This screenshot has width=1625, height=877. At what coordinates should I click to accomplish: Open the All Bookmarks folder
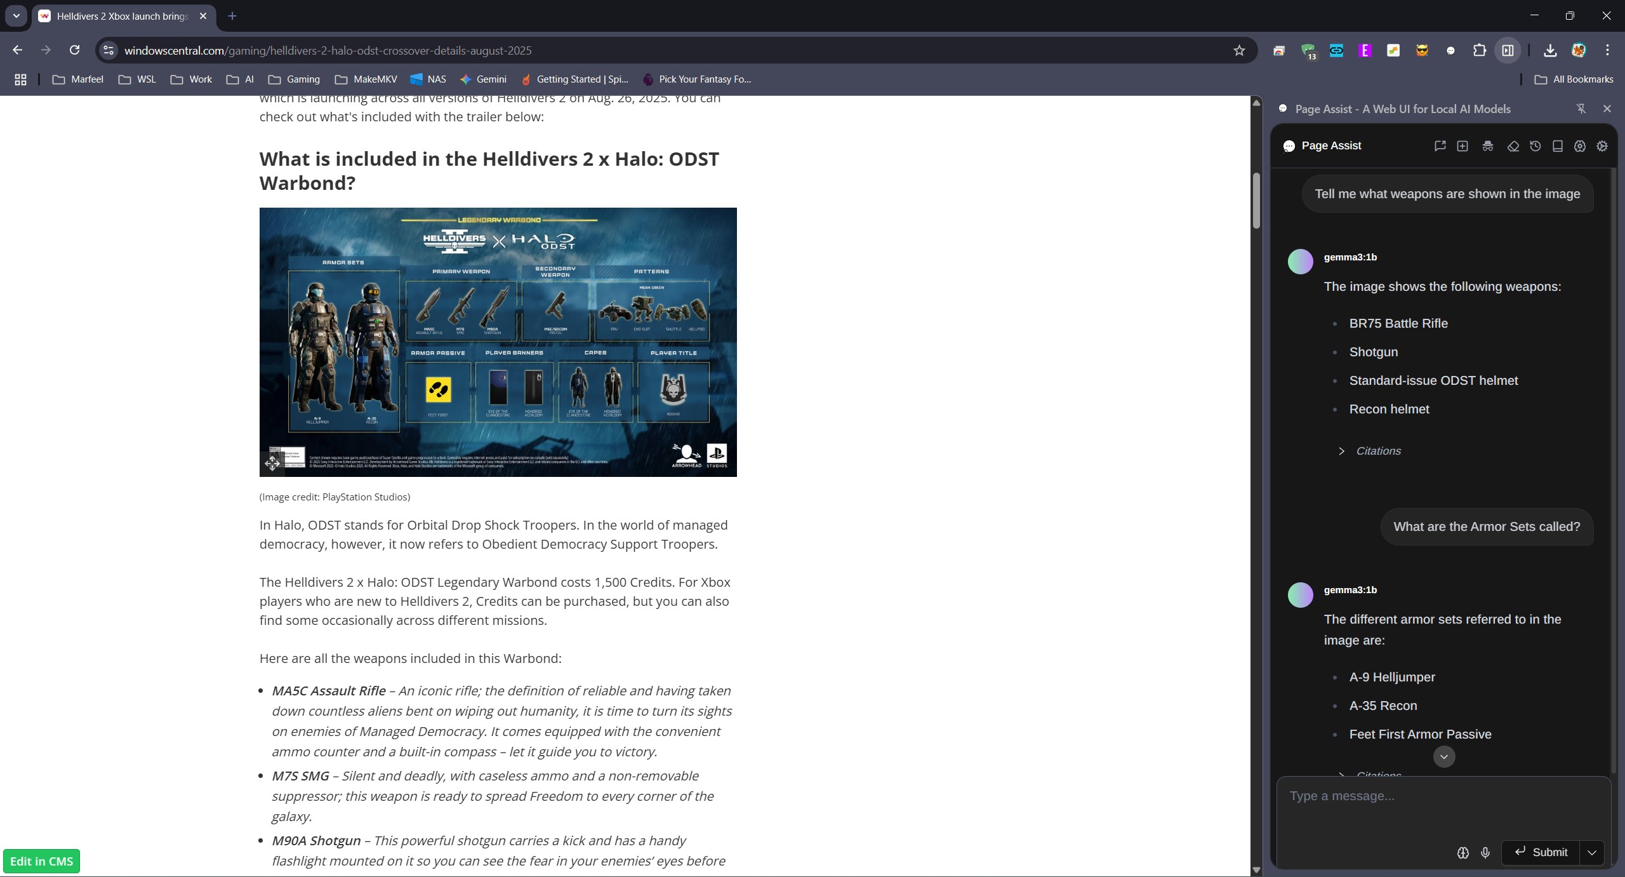(1574, 79)
